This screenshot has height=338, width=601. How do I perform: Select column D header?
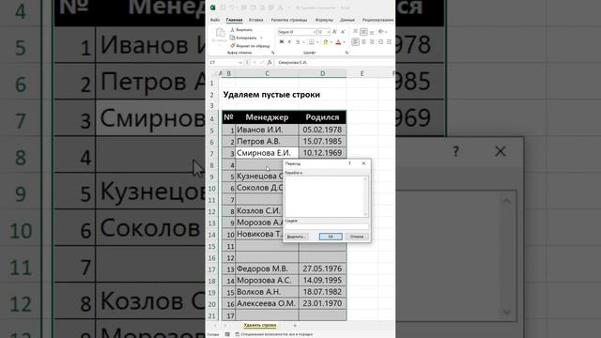[322, 73]
